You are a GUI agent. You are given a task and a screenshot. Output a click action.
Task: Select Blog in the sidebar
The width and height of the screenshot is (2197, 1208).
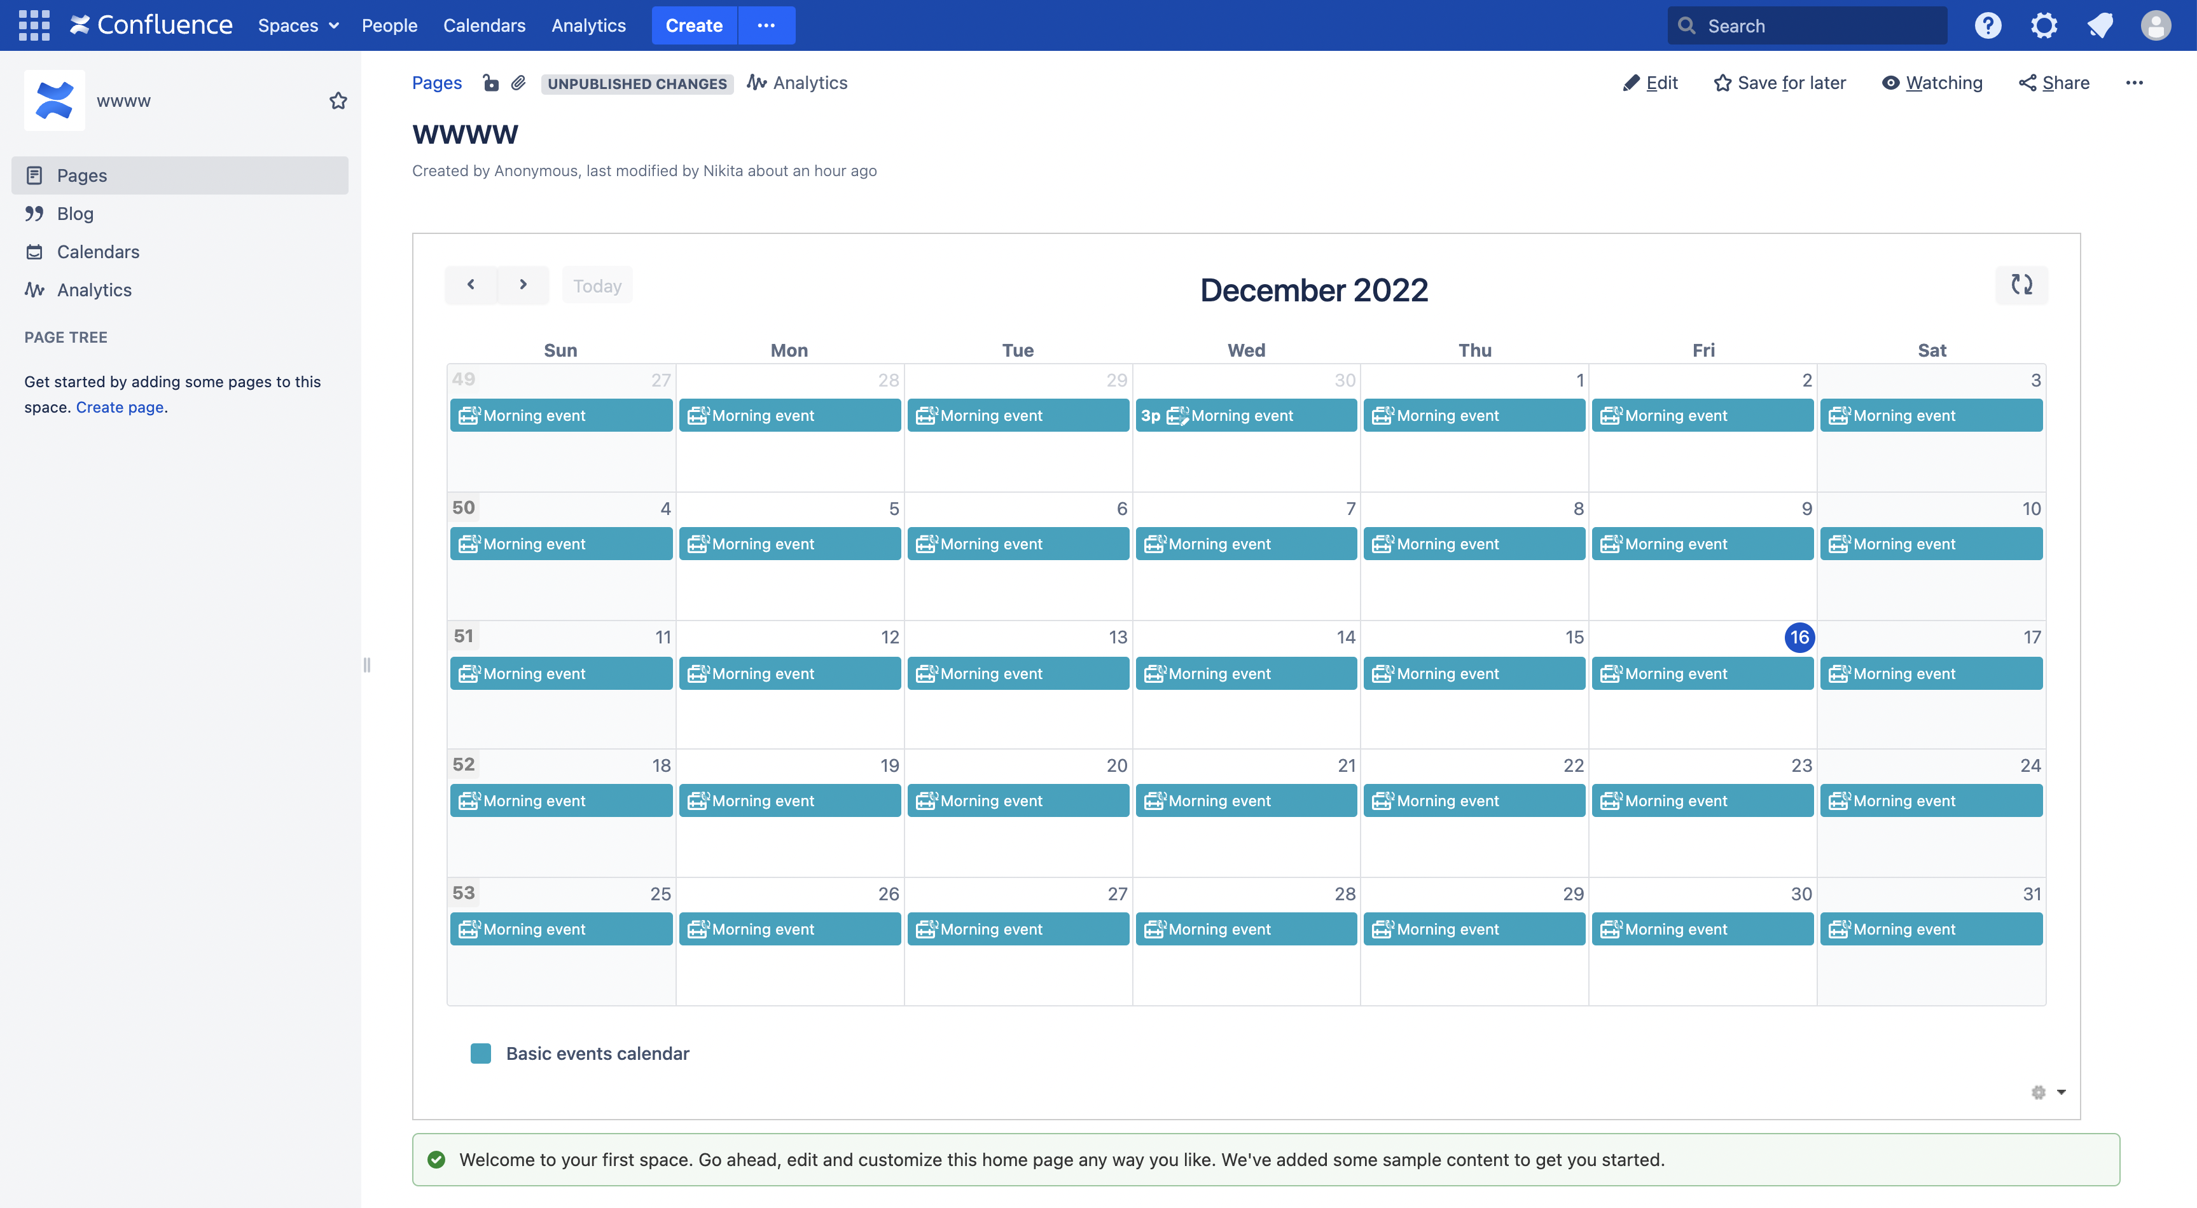pos(75,214)
